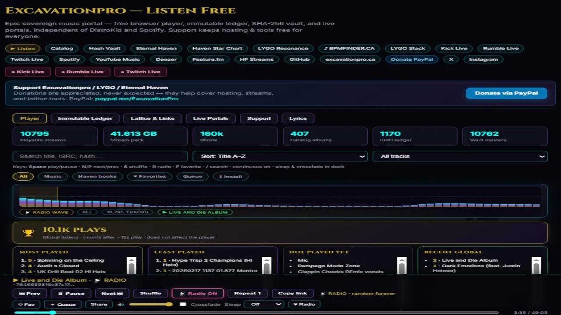Click the Shuffle button
This screenshot has width=561, height=315.
coord(150,294)
